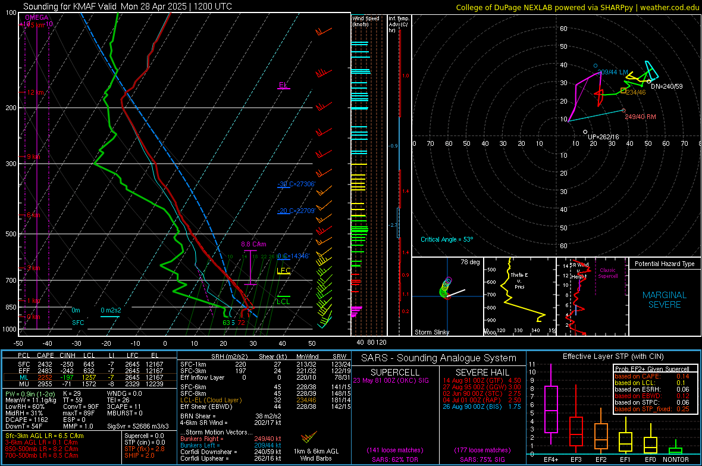Click the SigSvr = 52686 m3/s3 value
This screenshot has height=466, width=702.
138,426
